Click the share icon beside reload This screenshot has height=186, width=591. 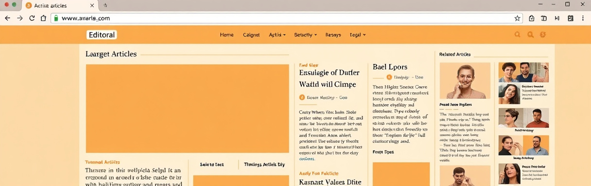pos(43,18)
